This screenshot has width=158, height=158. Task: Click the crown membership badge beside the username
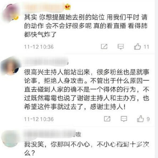[68, 7]
